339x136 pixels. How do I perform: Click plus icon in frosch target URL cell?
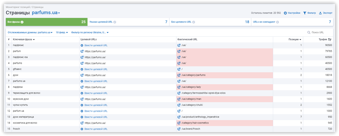pos(82,129)
